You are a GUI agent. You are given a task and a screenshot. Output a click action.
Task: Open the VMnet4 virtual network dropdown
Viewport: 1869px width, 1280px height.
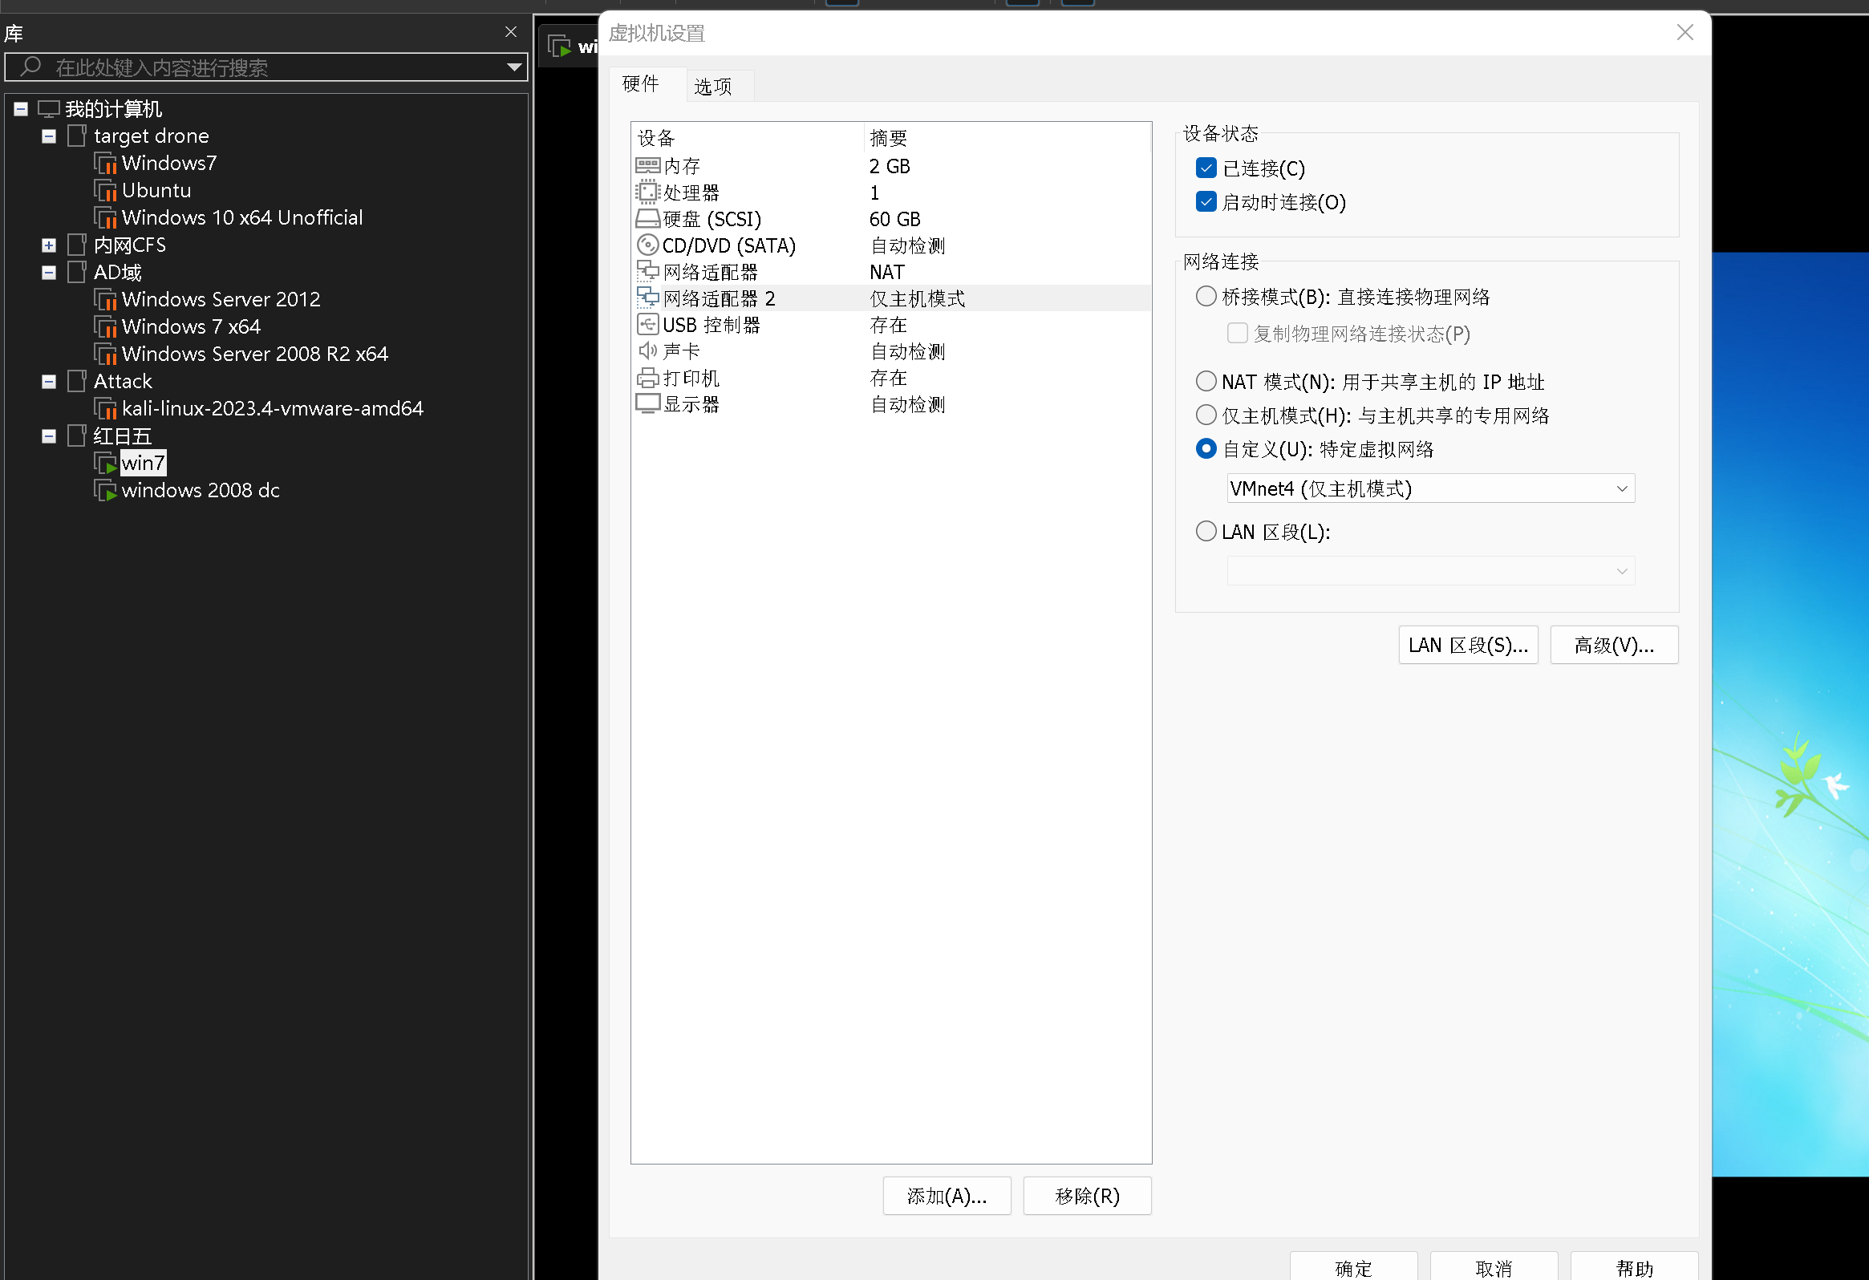pyautogui.click(x=1430, y=489)
